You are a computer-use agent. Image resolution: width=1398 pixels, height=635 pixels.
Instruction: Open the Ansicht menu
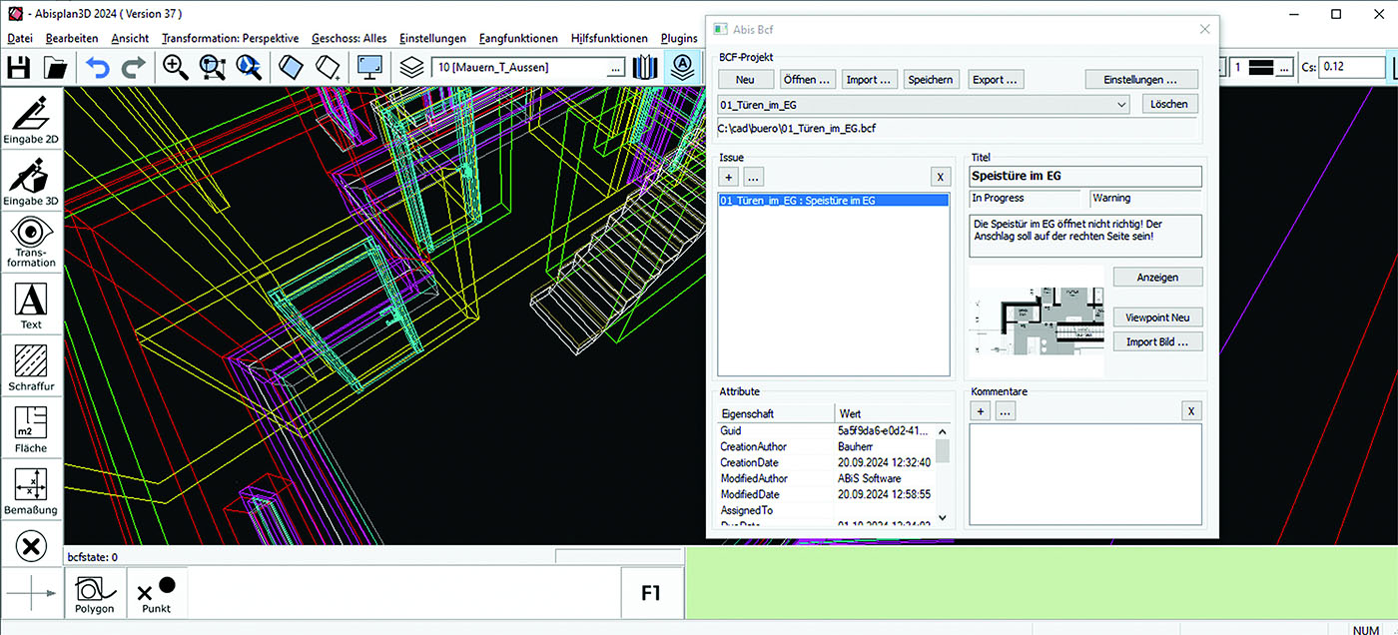click(130, 38)
